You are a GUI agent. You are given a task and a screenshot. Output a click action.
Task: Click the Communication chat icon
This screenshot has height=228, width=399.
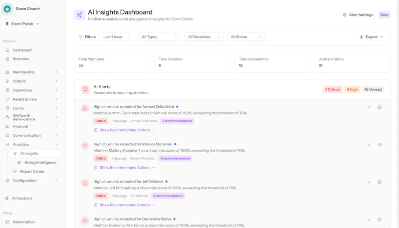click(x=7, y=135)
